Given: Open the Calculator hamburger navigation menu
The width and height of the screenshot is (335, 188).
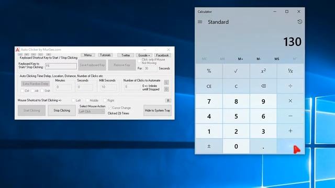Looking at the screenshot, I should [x=200, y=22].
